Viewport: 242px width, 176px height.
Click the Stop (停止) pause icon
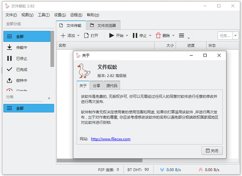135,36
